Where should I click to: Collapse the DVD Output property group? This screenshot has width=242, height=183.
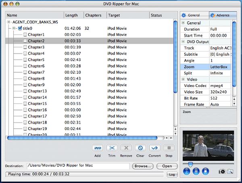pos(183,42)
